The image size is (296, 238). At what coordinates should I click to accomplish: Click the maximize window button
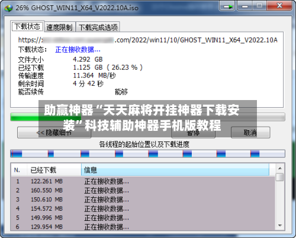pos(259,6)
